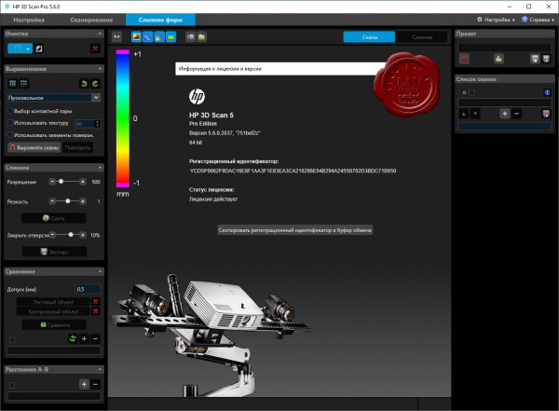
Task: Toggle the checkbox in Список сканов header
Action: click(x=471, y=93)
